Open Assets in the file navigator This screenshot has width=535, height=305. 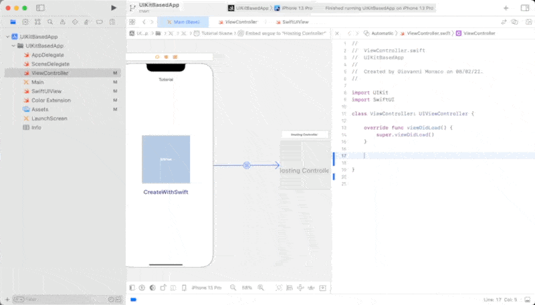click(39, 109)
